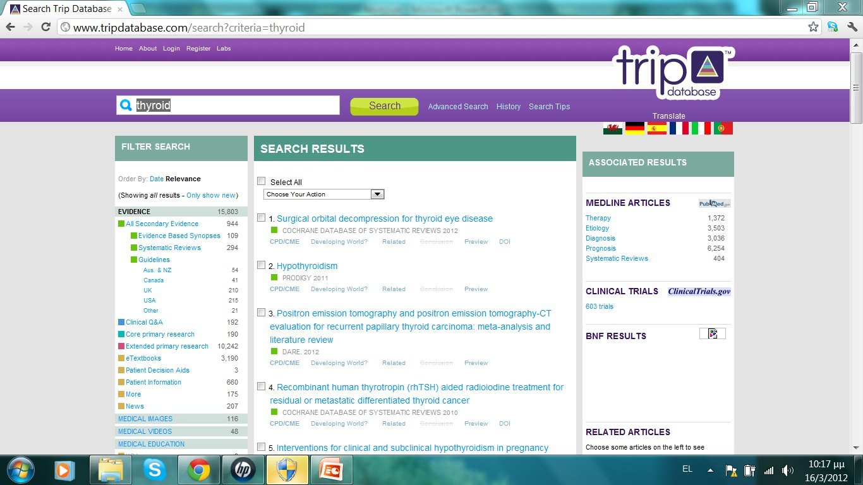Translate page using the Portuguese flag

click(x=723, y=128)
